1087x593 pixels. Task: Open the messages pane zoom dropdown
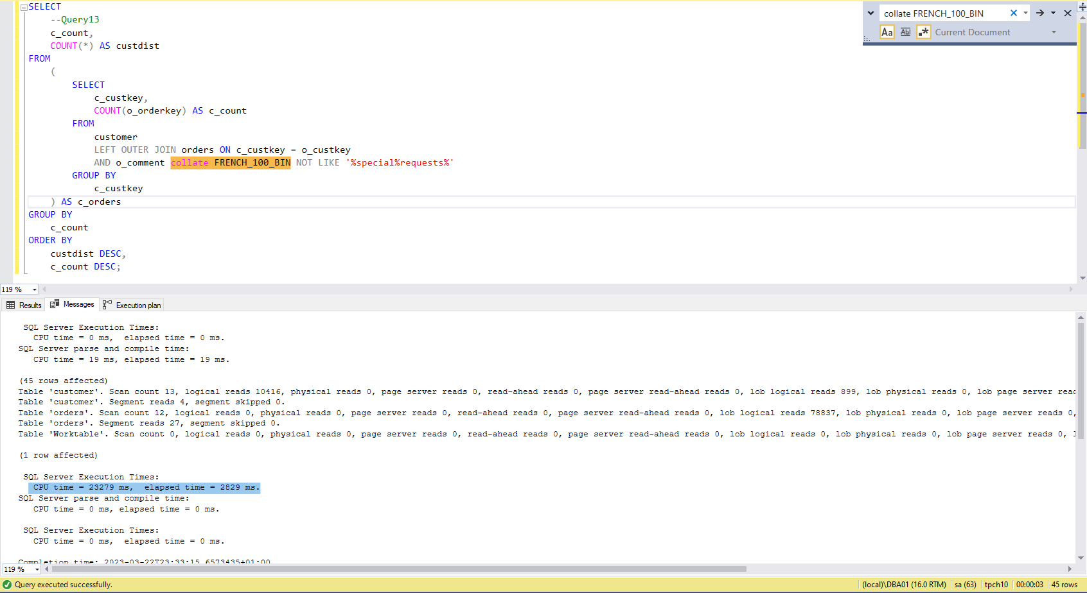coord(37,569)
